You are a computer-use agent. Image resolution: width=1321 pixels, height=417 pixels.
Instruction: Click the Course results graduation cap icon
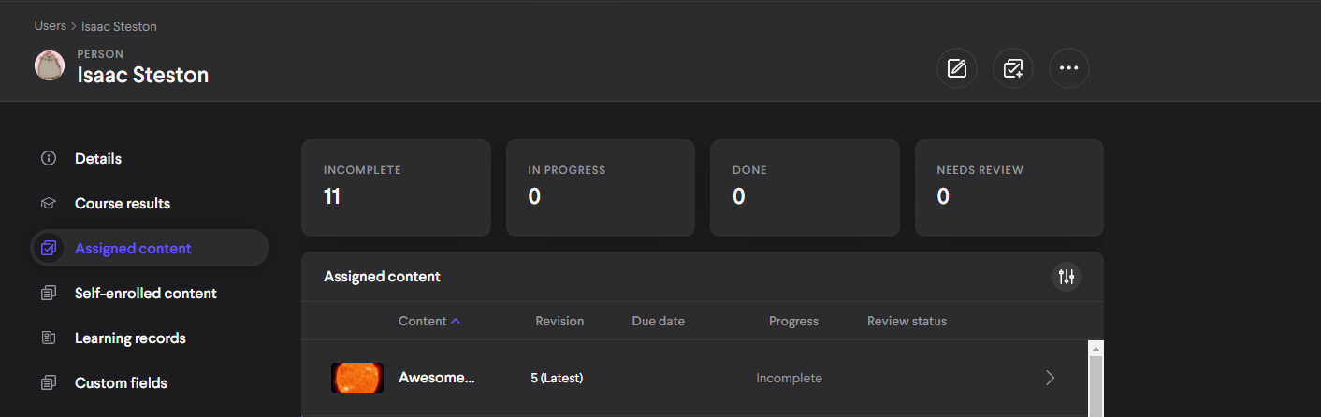point(49,204)
